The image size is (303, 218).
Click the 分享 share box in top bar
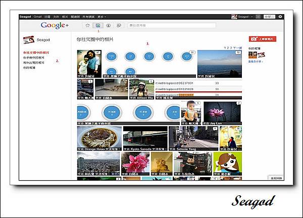[x=269, y=17]
